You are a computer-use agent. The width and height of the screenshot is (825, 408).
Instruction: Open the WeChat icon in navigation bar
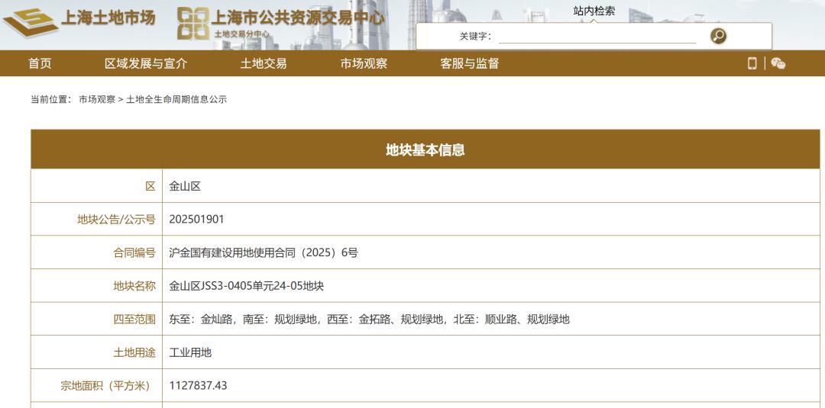tap(778, 63)
